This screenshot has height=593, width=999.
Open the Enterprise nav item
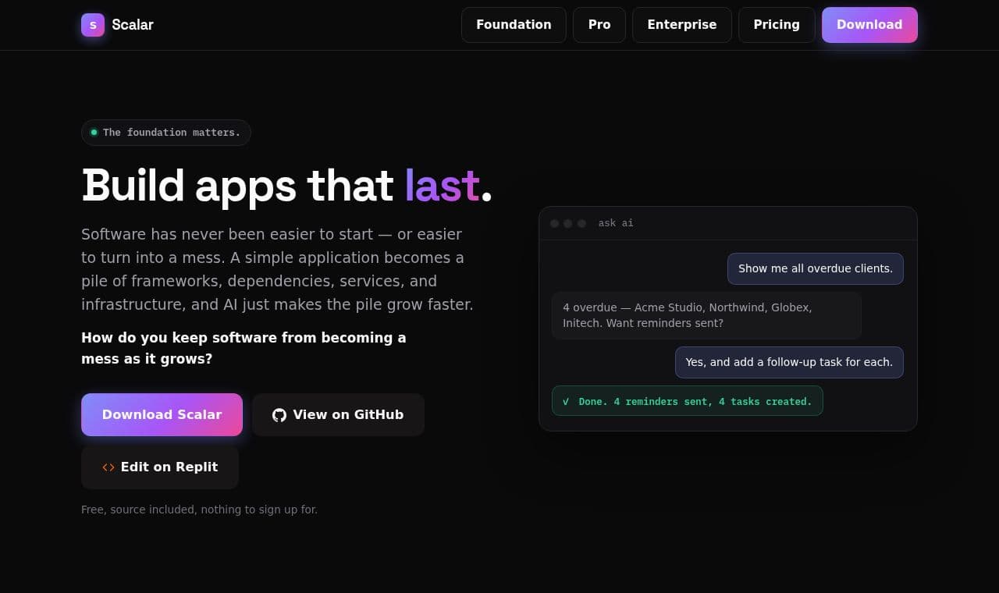pyautogui.click(x=682, y=25)
